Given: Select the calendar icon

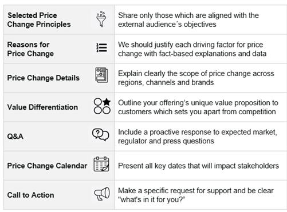Looking at the screenshot, I should point(101,164).
